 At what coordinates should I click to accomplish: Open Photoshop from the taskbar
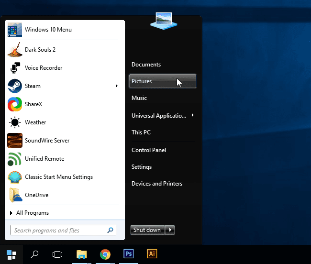[x=129, y=254]
